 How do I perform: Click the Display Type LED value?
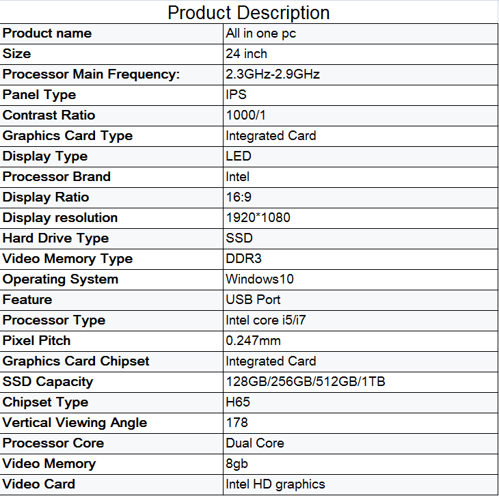click(239, 156)
